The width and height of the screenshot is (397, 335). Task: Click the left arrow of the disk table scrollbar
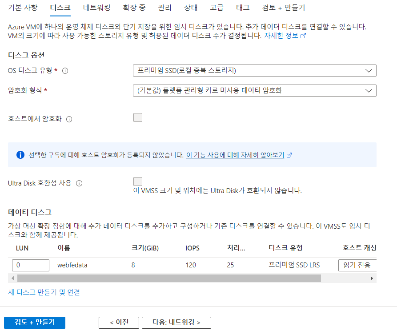click(x=12, y=278)
